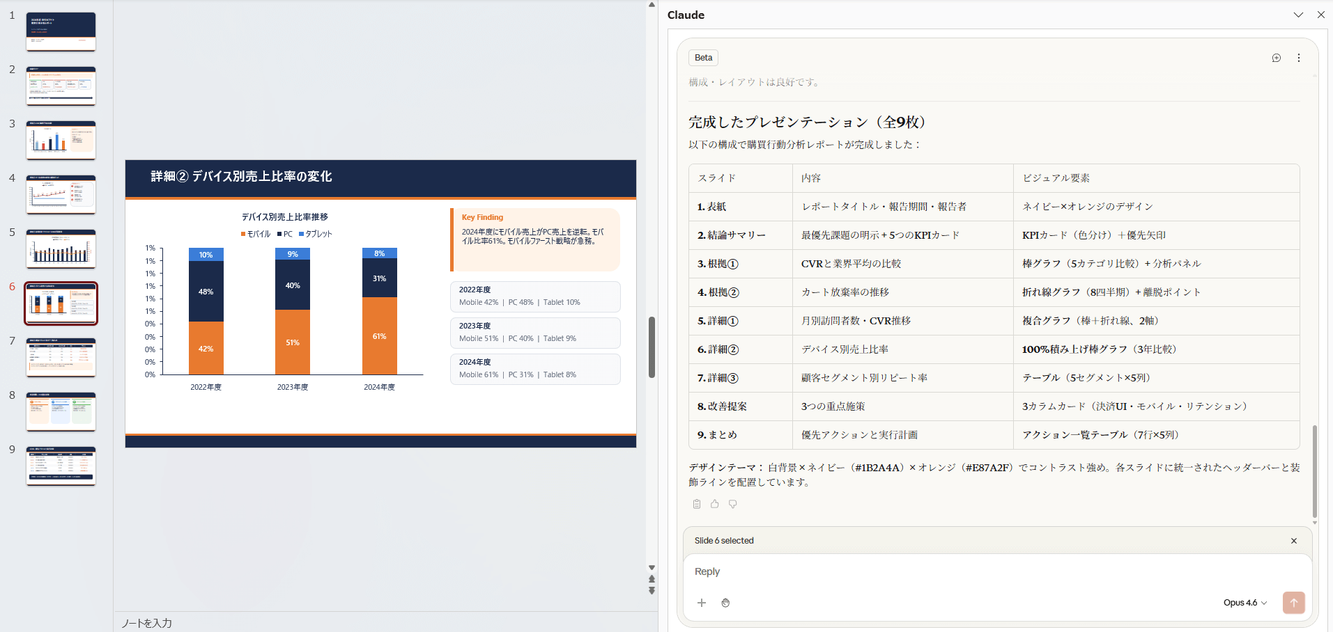
Task: Jump to next slide with double-arrow button
Action: pyautogui.click(x=652, y=590)
